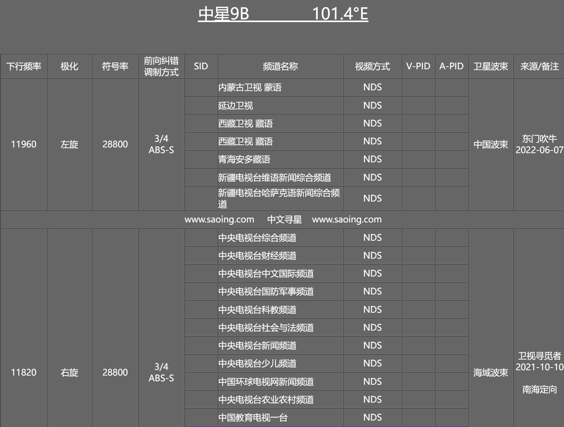Click channel 中央电视台农业农村频道
The height and width of the screenshot is (427, 564).
pos(266,400)
